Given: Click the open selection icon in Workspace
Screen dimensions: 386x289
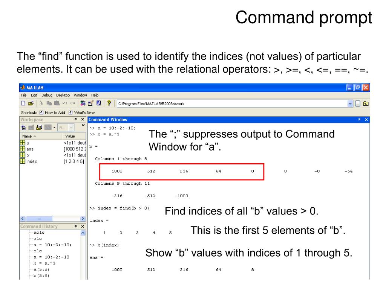Looking at the screenshot, I should [31, 127].
